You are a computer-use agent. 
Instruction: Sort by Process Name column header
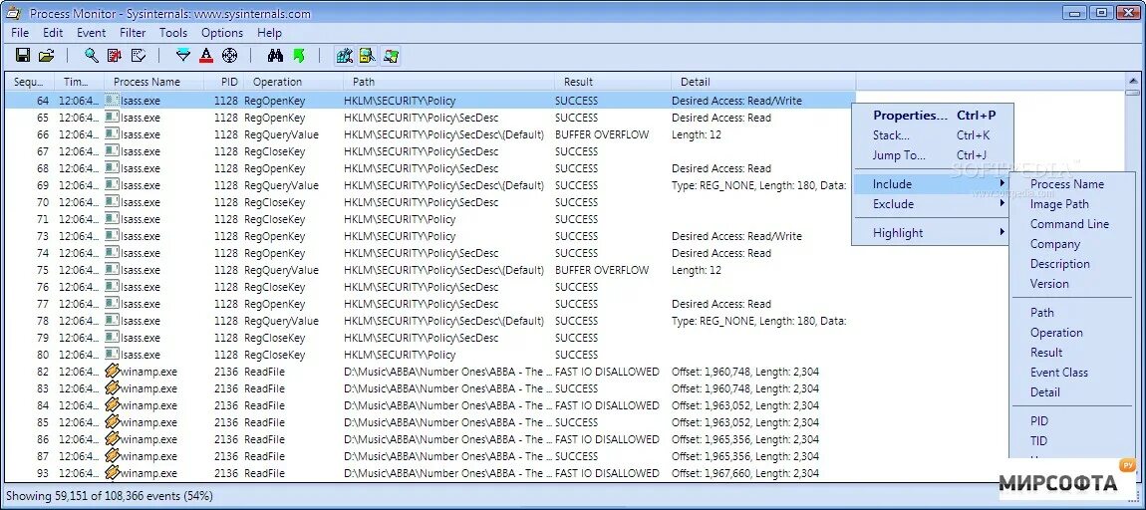(153, 82)
